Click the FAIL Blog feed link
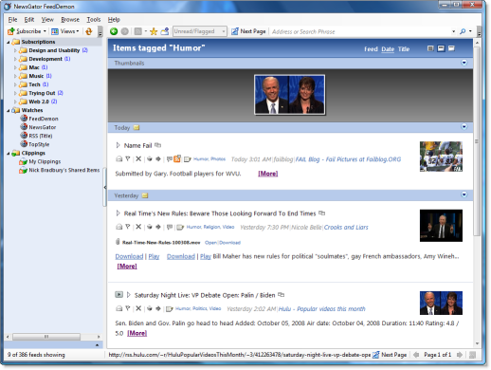 click(348, 159)
